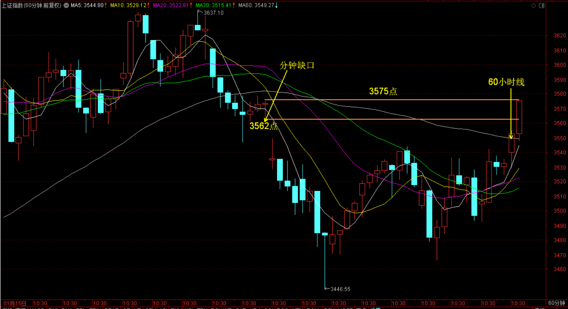568x309 pixels.
Task: Click the 3540 price axis label
Action: click(x=560, y=152)
